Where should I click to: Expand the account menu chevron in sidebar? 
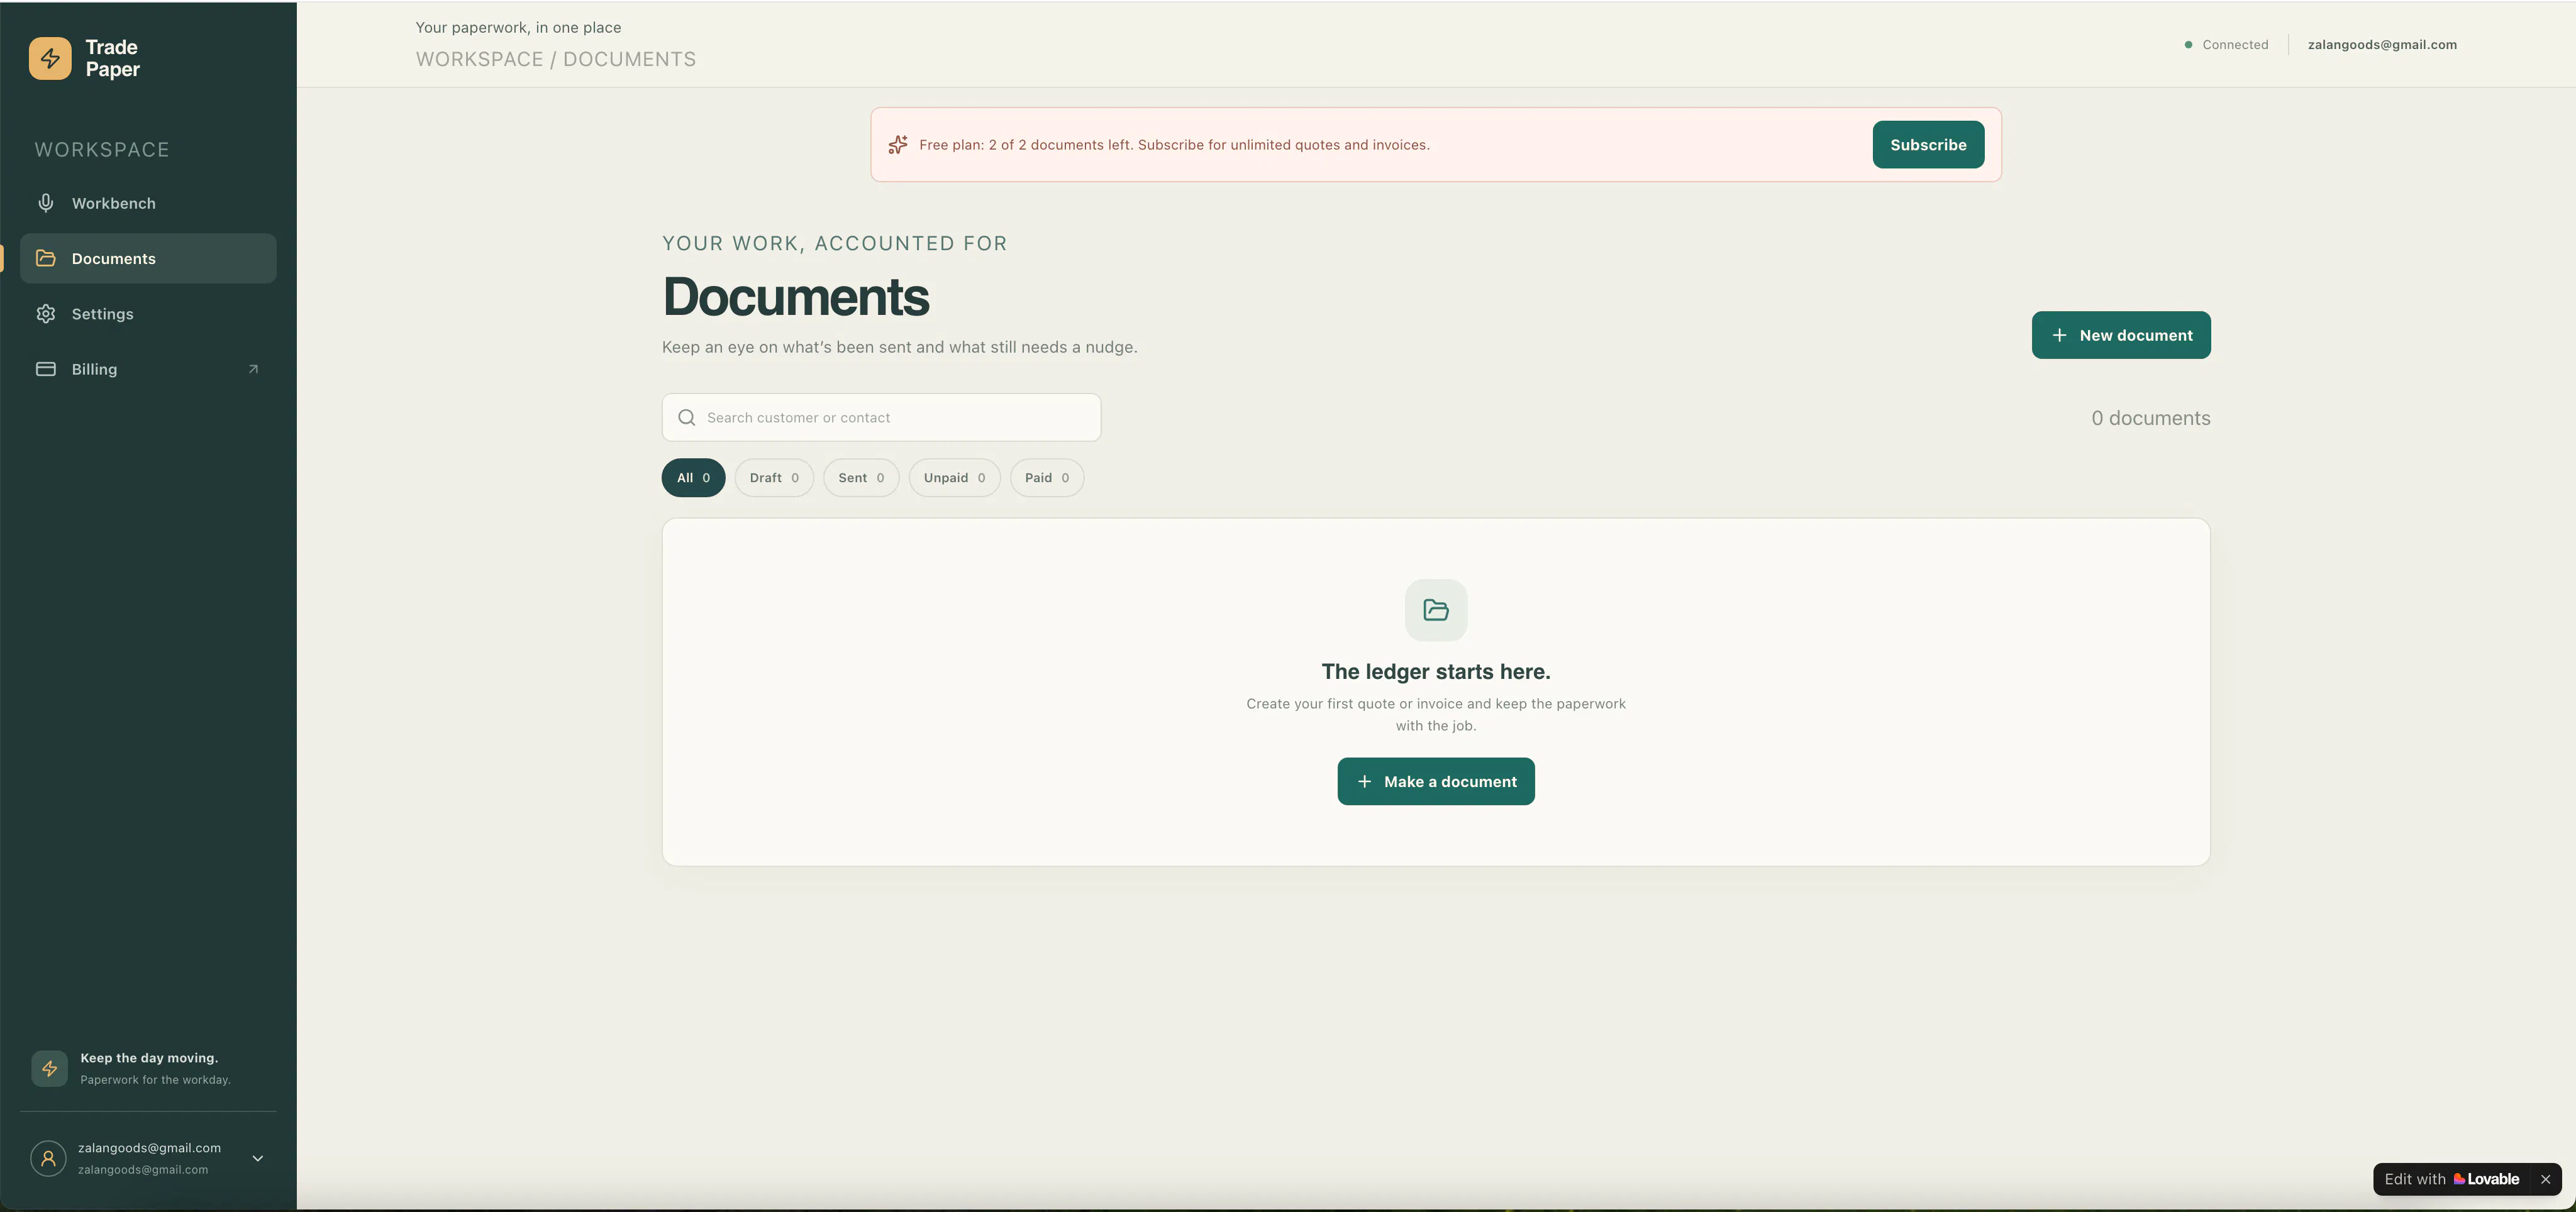click(x=258, y=1158)
